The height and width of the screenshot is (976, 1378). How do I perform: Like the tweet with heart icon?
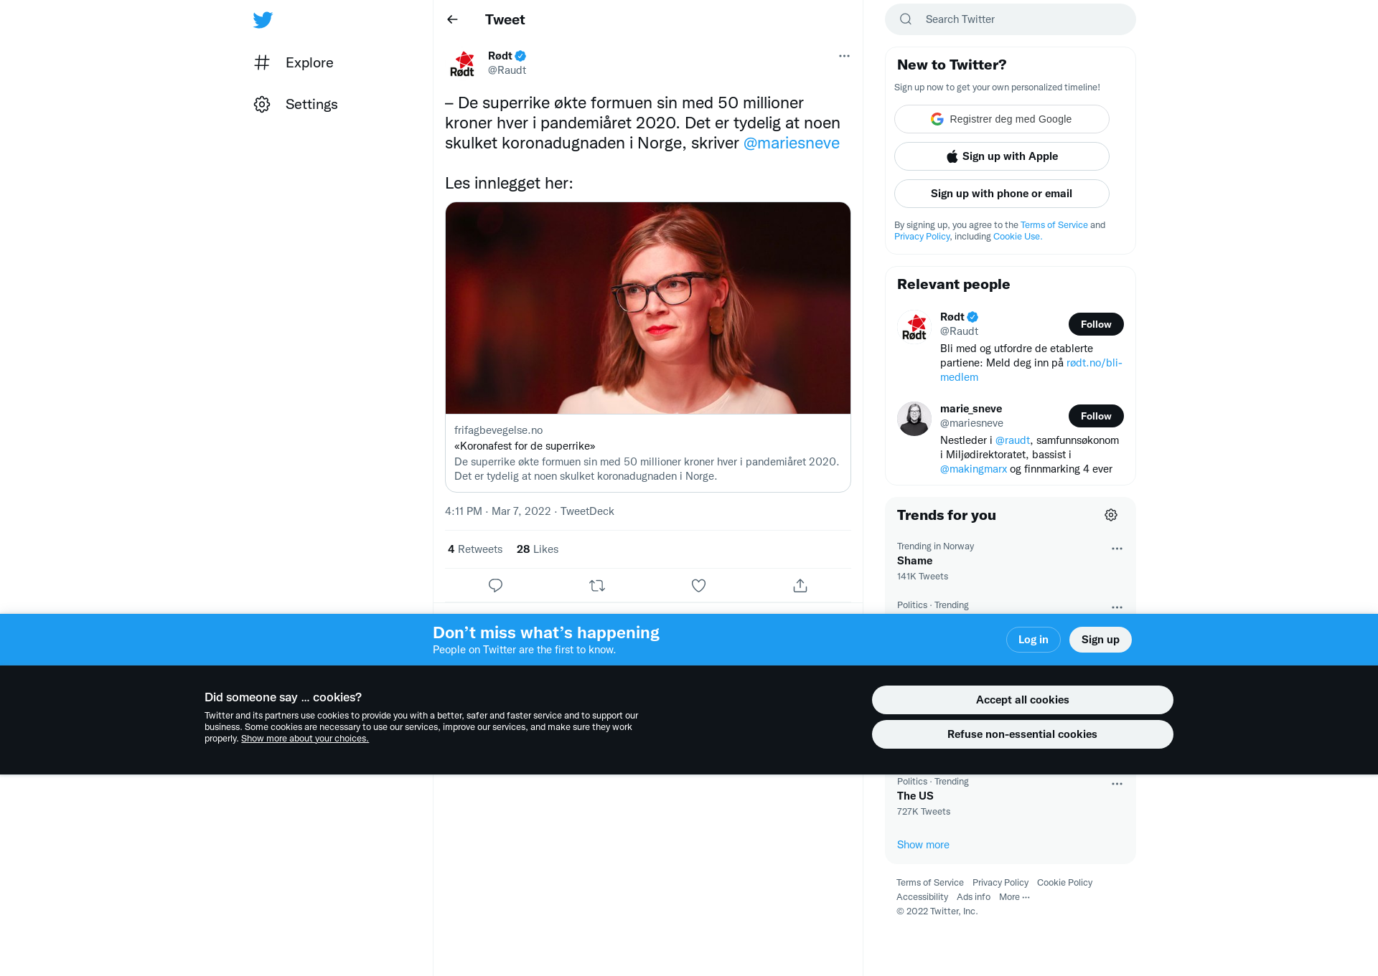click(698, 585)
